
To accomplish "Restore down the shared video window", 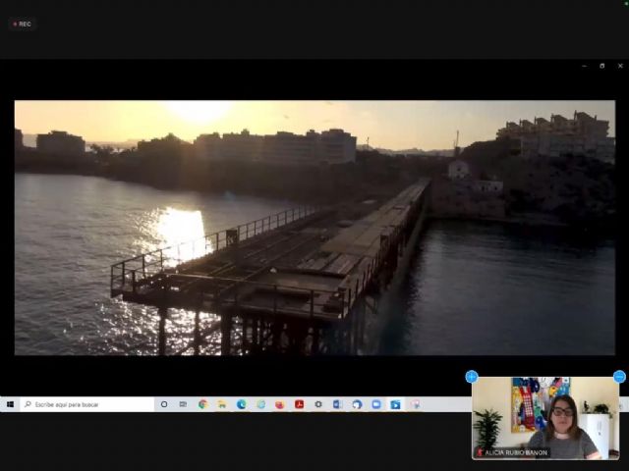I will tap(601, 66).
